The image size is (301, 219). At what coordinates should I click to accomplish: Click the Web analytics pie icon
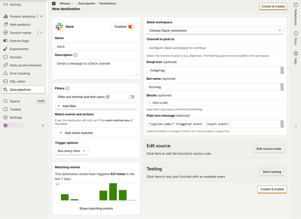click(6, 25)
